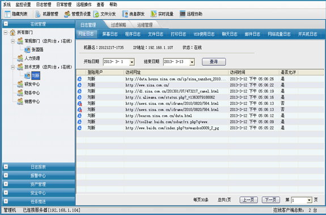Image resolution: width=326 pixels, height=215 pixels.
Task: Click the IE icon of z.alimama.com row
Action: tap(79, 97)
